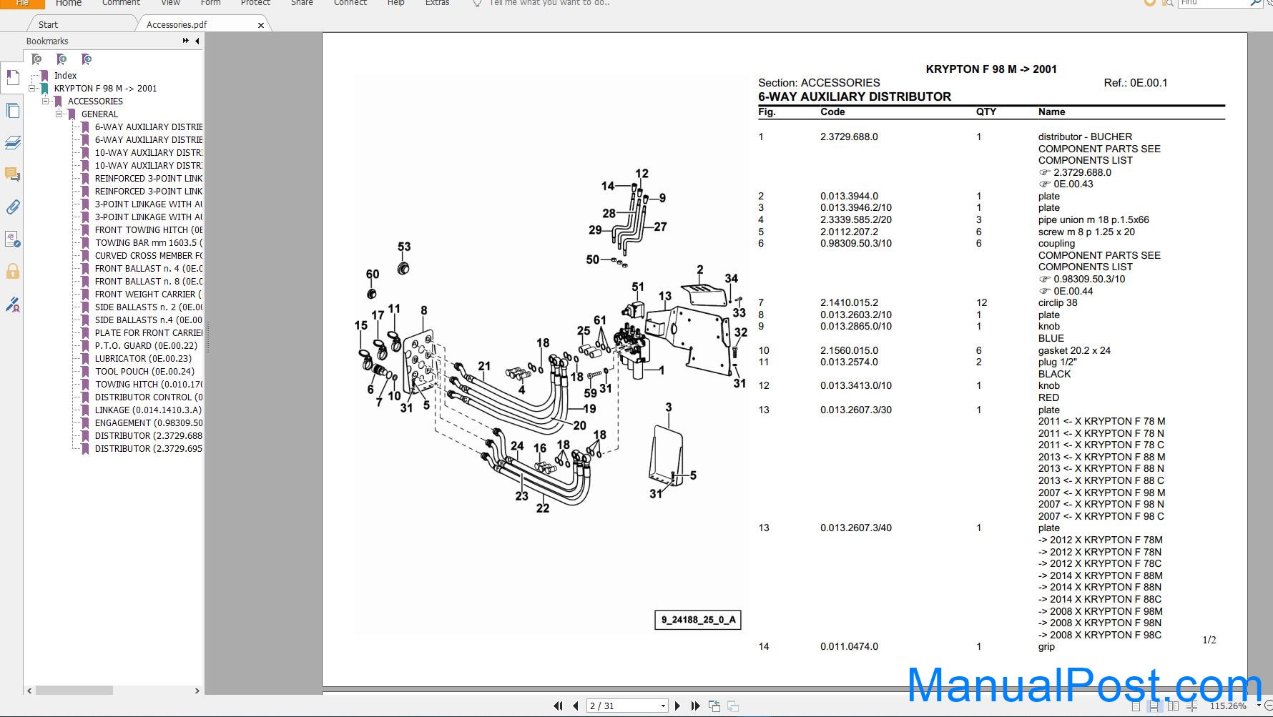Open the Home ribbon tab

(x=69, y=3)
